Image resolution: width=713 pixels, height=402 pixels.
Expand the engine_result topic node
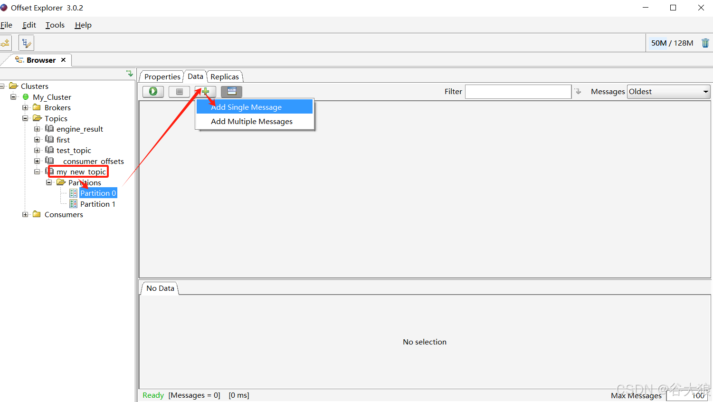37,129
